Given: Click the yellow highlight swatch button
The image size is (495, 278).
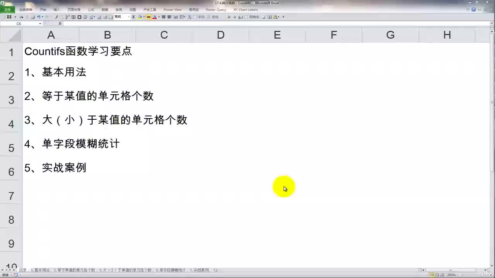Looking at the screenshot, I should [148, 17].
